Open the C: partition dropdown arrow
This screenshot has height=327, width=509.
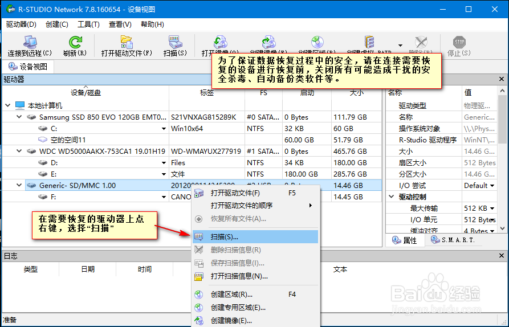[x=164, y=129]
